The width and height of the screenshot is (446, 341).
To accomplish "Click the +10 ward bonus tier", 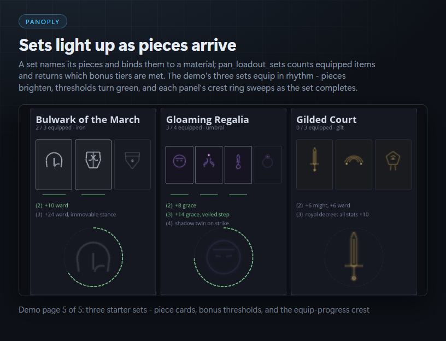I will (52, 205).
